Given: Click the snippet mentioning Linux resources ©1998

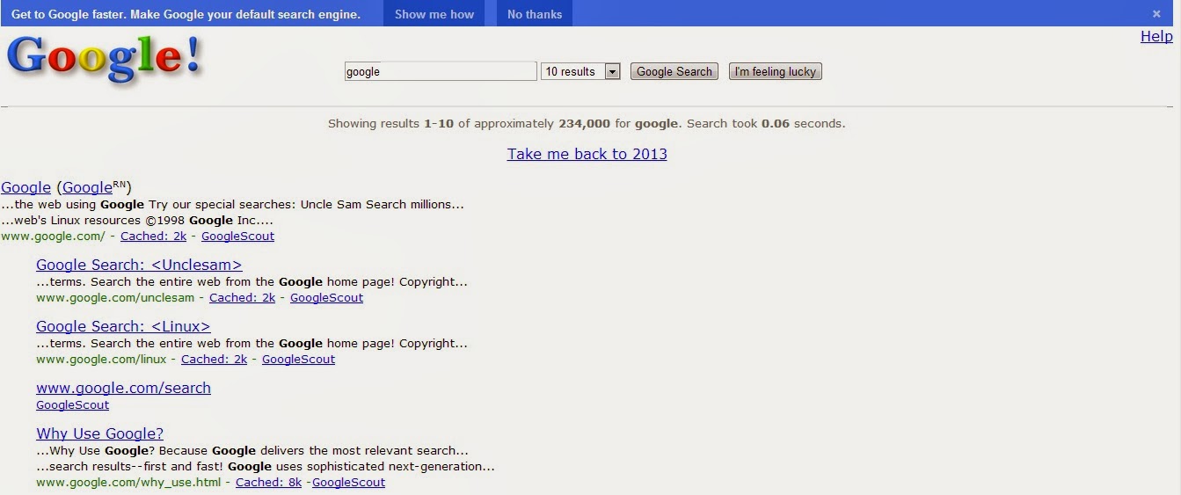Looking at the screenshot, I should [137, 220].
